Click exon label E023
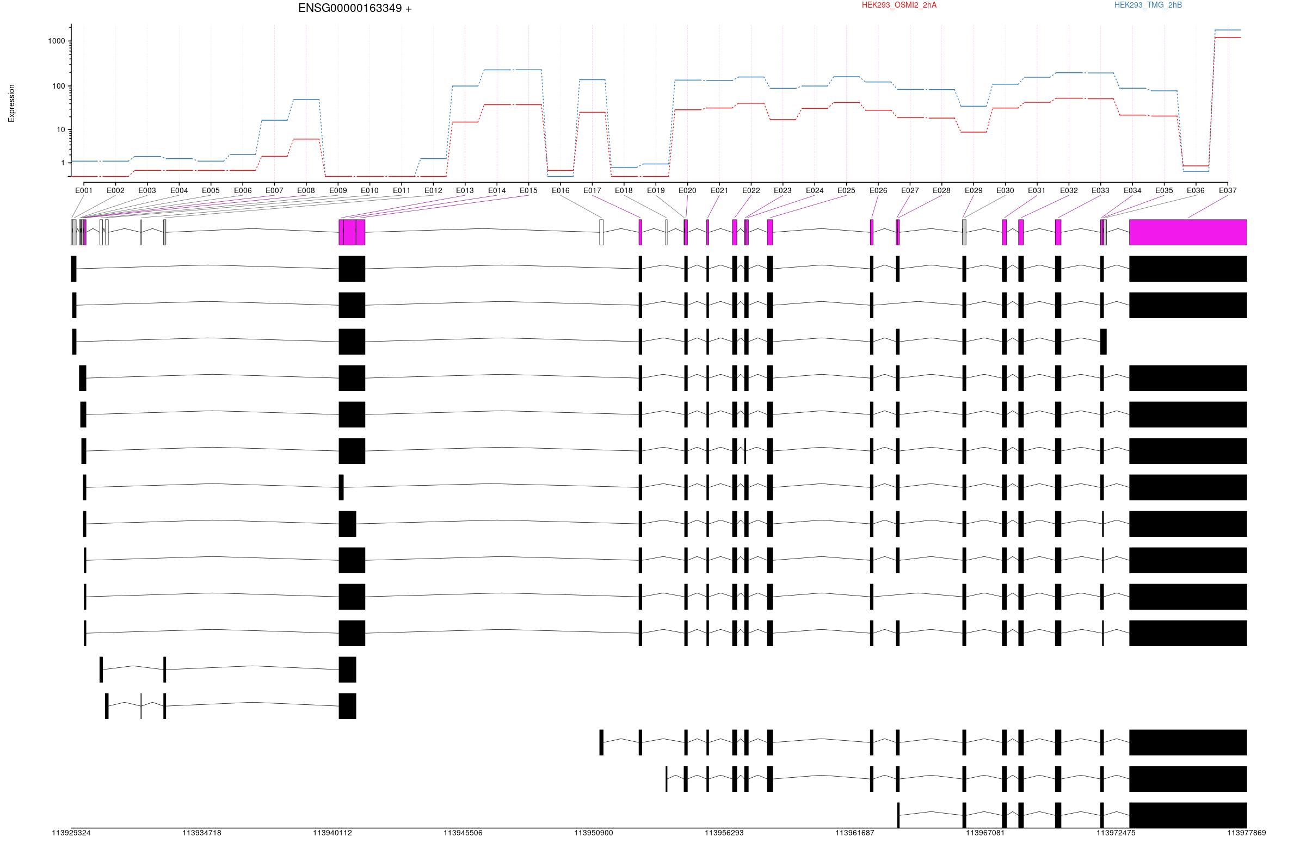 tap(783, 190)
